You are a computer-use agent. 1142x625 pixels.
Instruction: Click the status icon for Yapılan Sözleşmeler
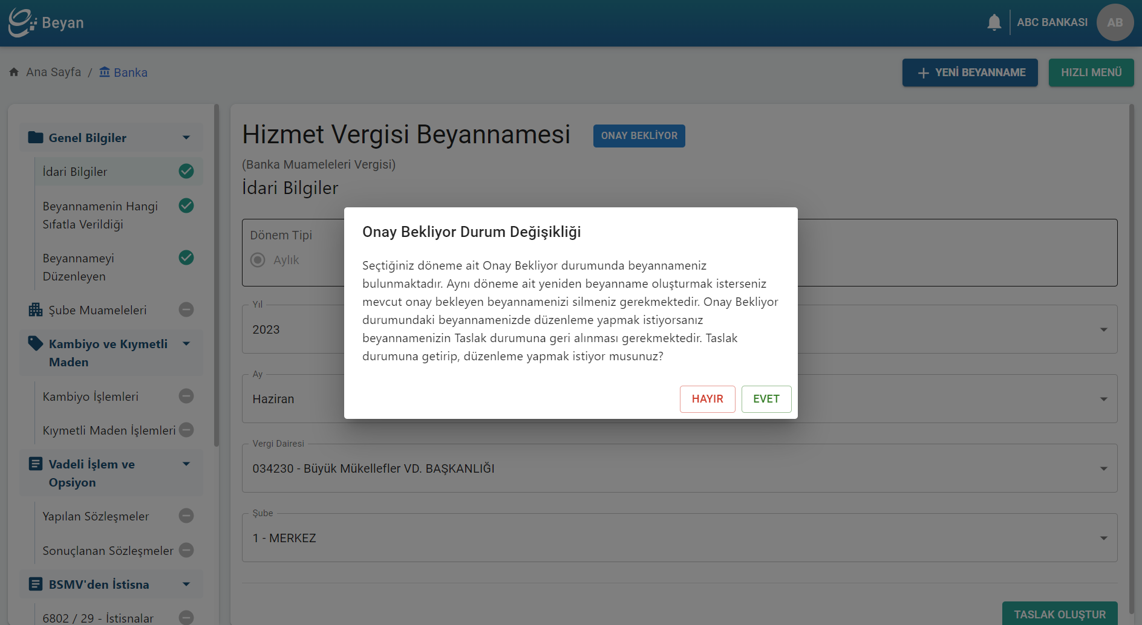tap(186, 516)
